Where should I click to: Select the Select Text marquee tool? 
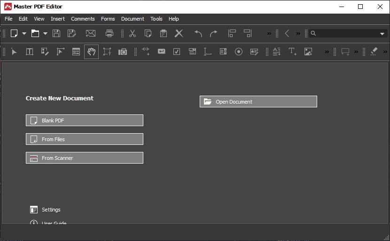tap(107, 52)
